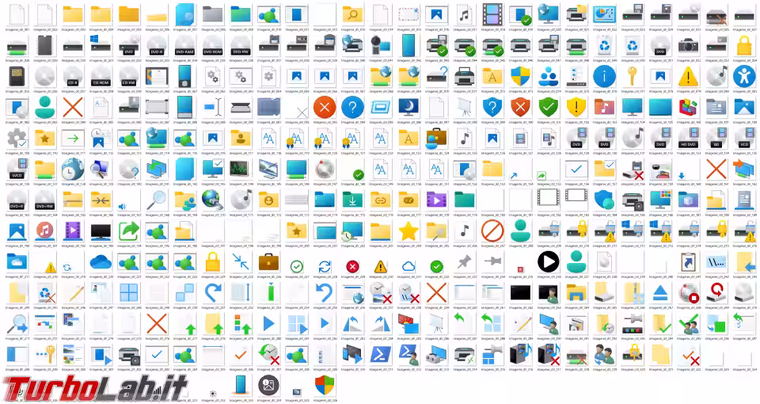Click the blue information circle icon
This screenshot has height=404, width=760.
pos(604,76)
